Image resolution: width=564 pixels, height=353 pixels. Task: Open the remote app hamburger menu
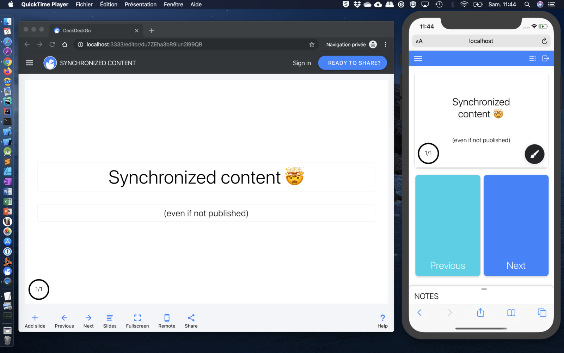pyautogui.click(x=418, y=58)
